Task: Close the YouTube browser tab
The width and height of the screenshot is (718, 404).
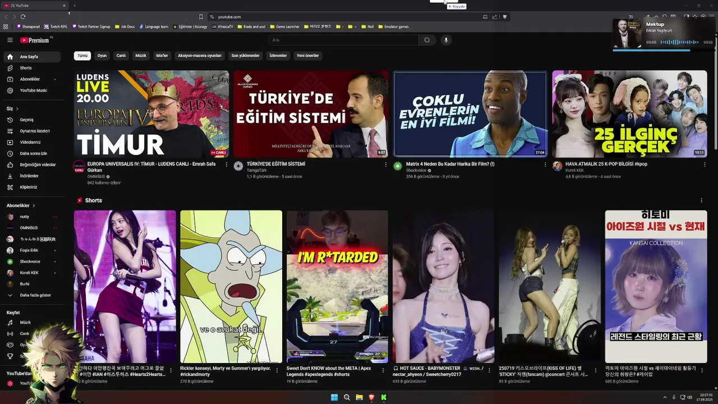Action: click(x=64, y=6)
